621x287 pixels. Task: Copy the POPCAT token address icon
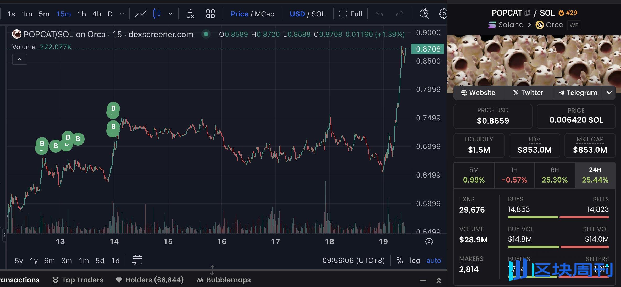(x=527, y=13)
